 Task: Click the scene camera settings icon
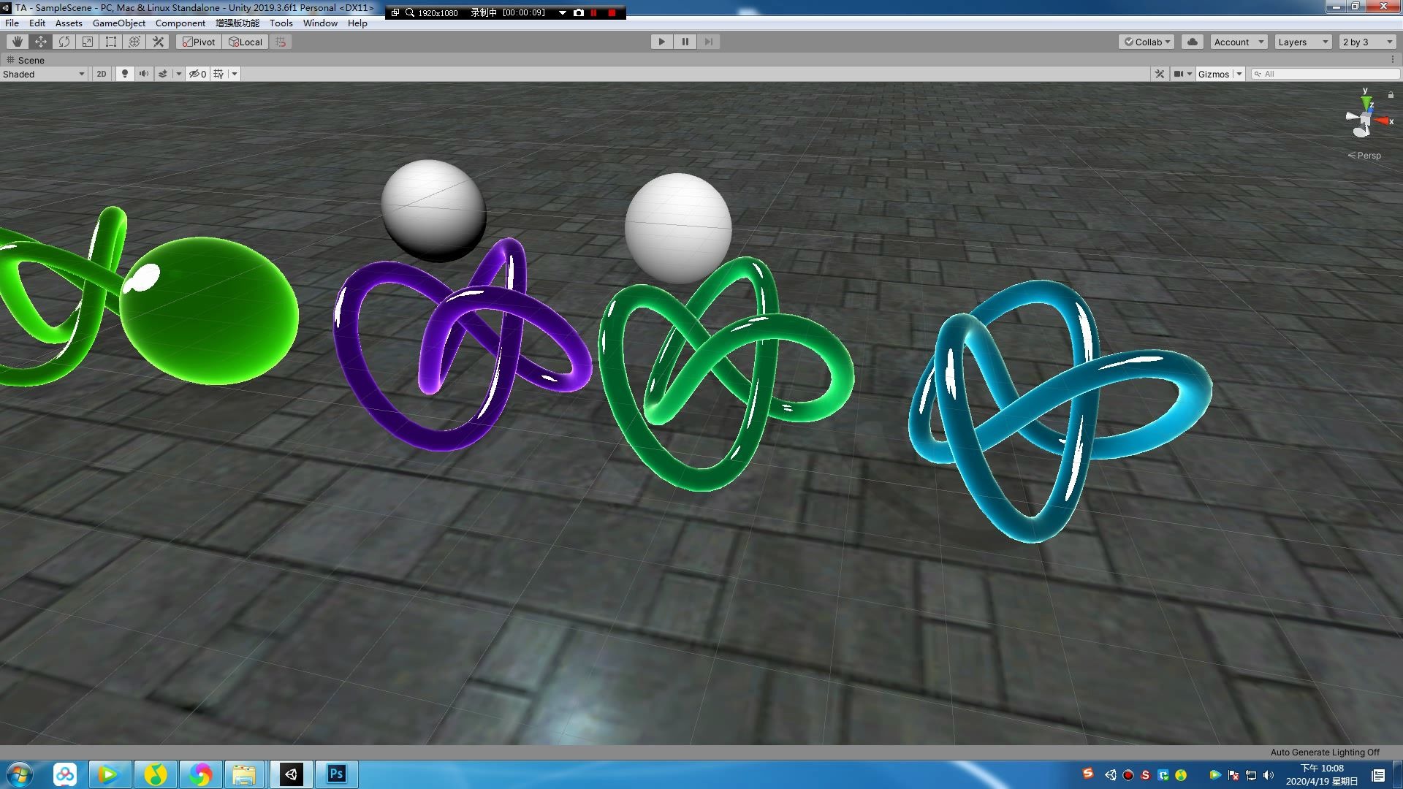point(1181,73)
